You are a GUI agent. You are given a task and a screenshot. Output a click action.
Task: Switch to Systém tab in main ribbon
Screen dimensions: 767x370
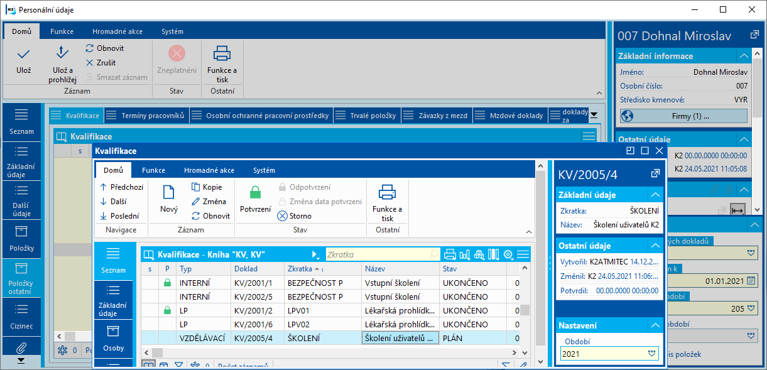[172, 31]
